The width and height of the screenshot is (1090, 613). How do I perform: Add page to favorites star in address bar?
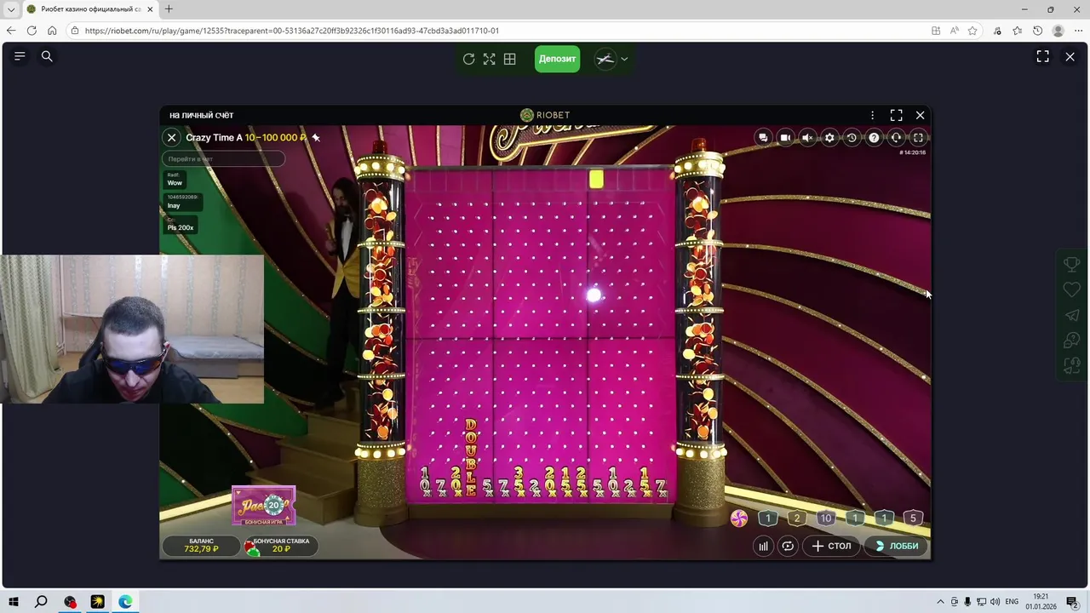coord(972,31)
